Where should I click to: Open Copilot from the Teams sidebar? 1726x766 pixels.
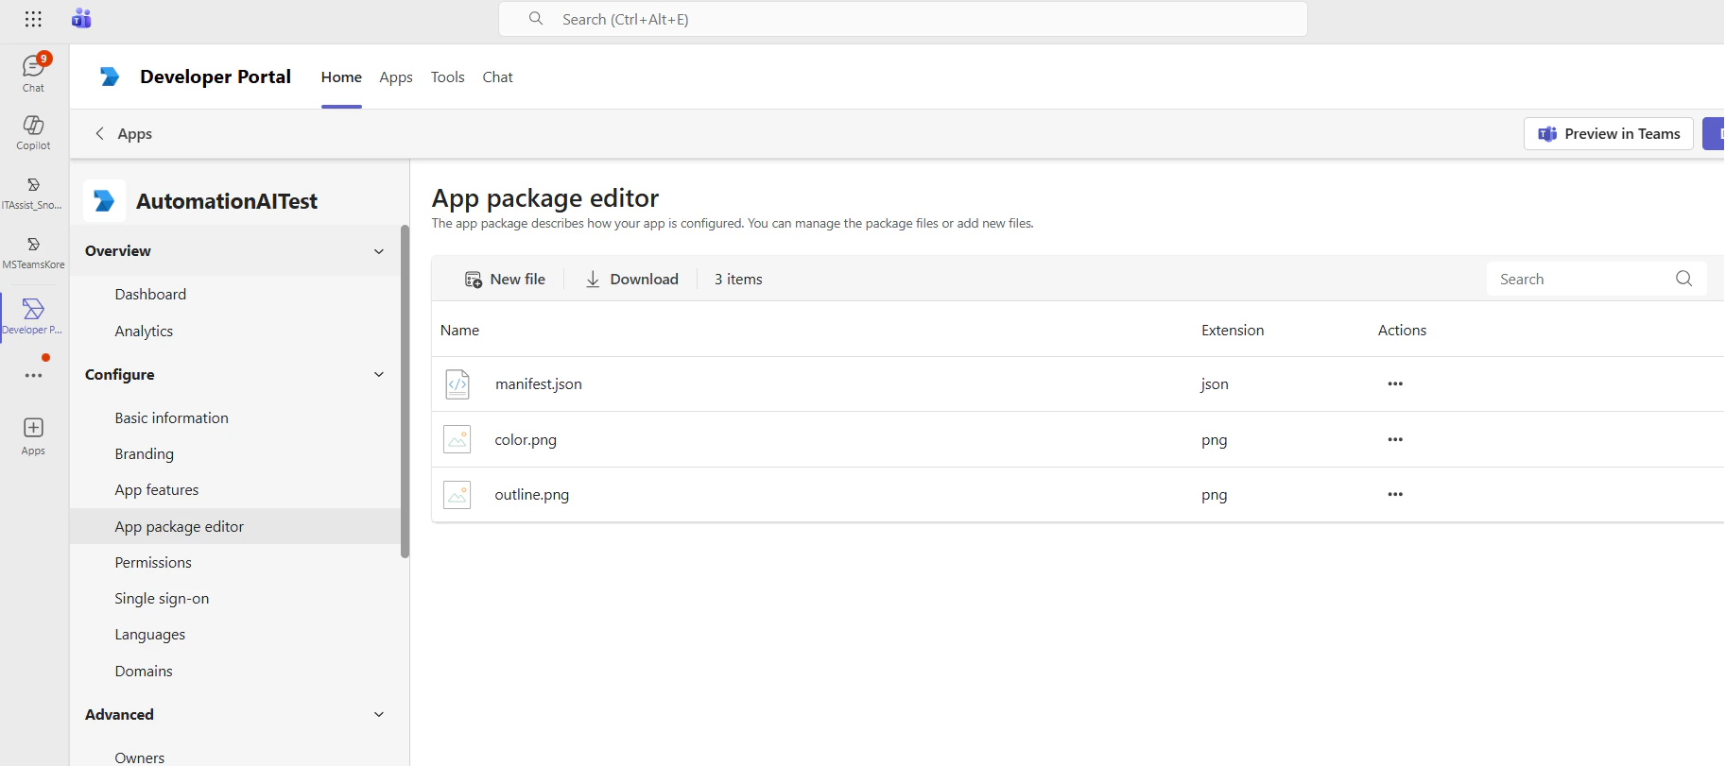(33, 132)
